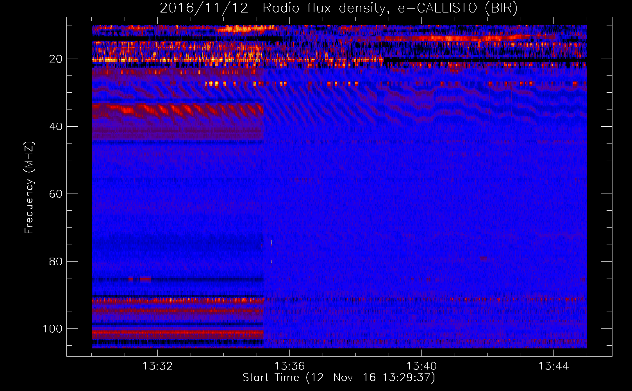Click the '100' frequency tick label
Screen dimensions: 632x391
53,329
